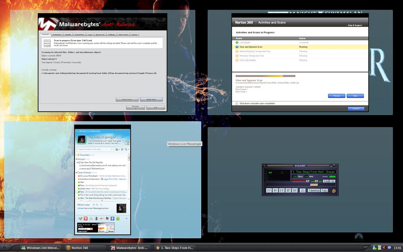
Task: Click Winamp's stop button
Action: click(x=289, y=190)
